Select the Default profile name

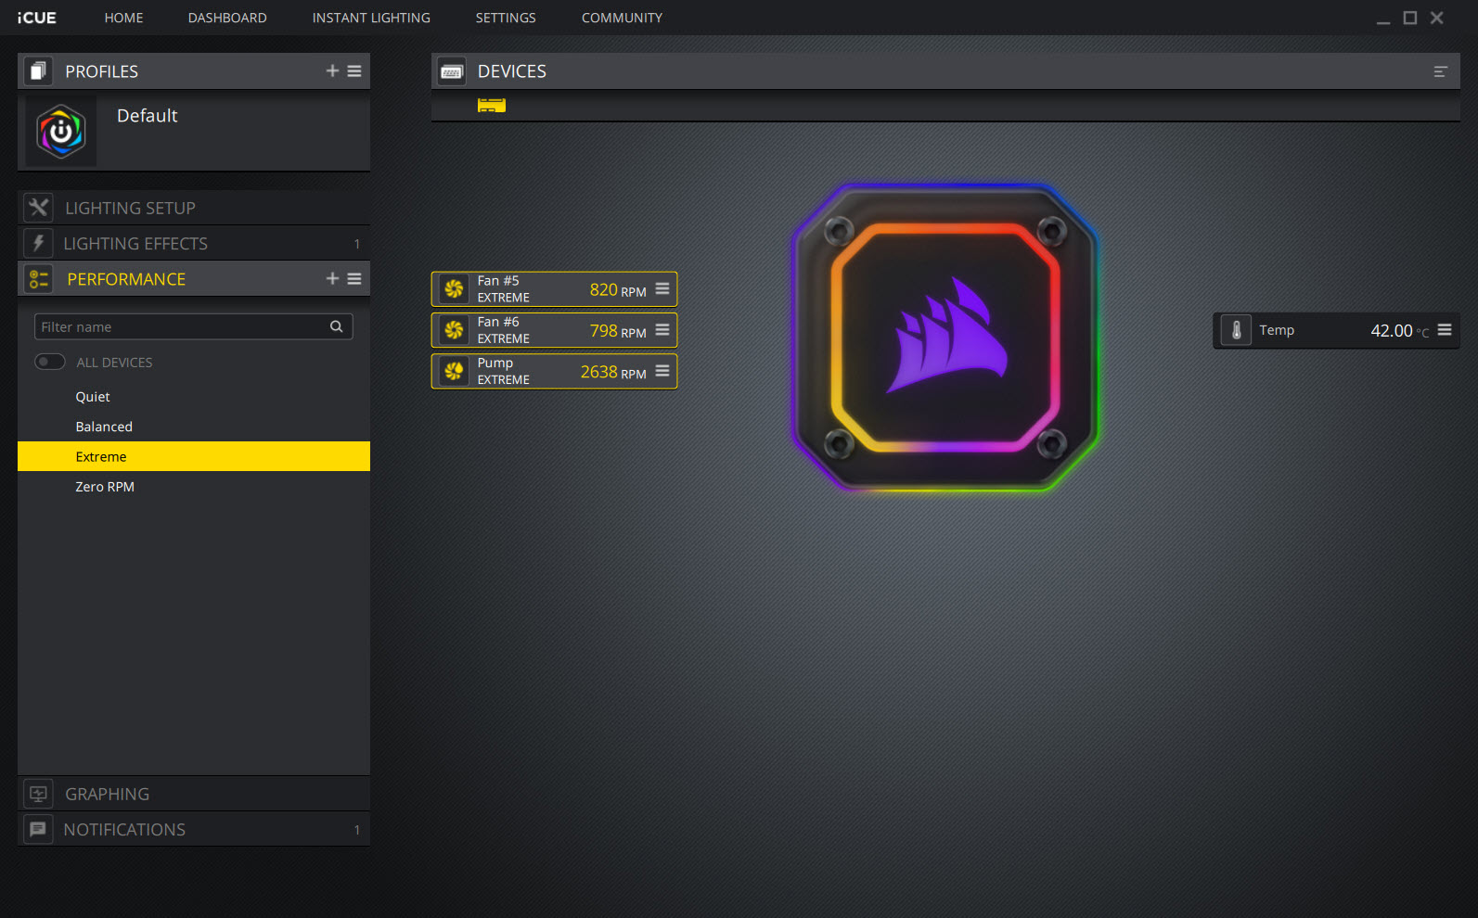pos(148,116)
